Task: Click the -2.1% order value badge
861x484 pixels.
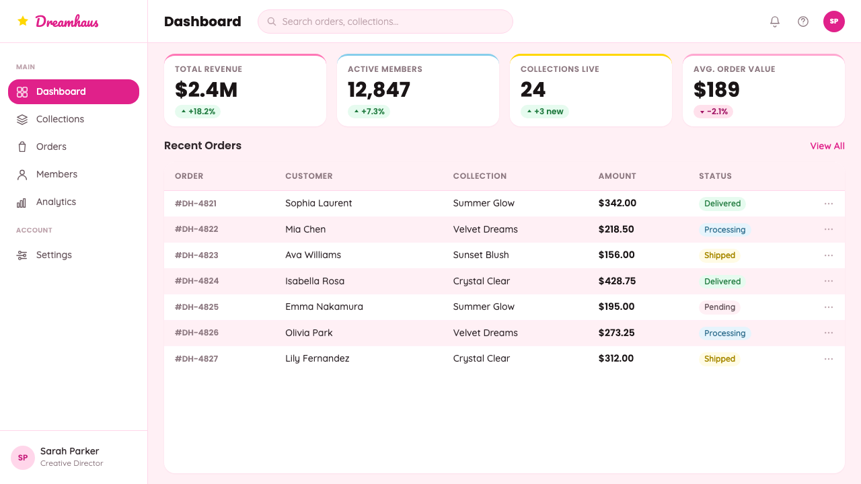Action: pos(713,112)
